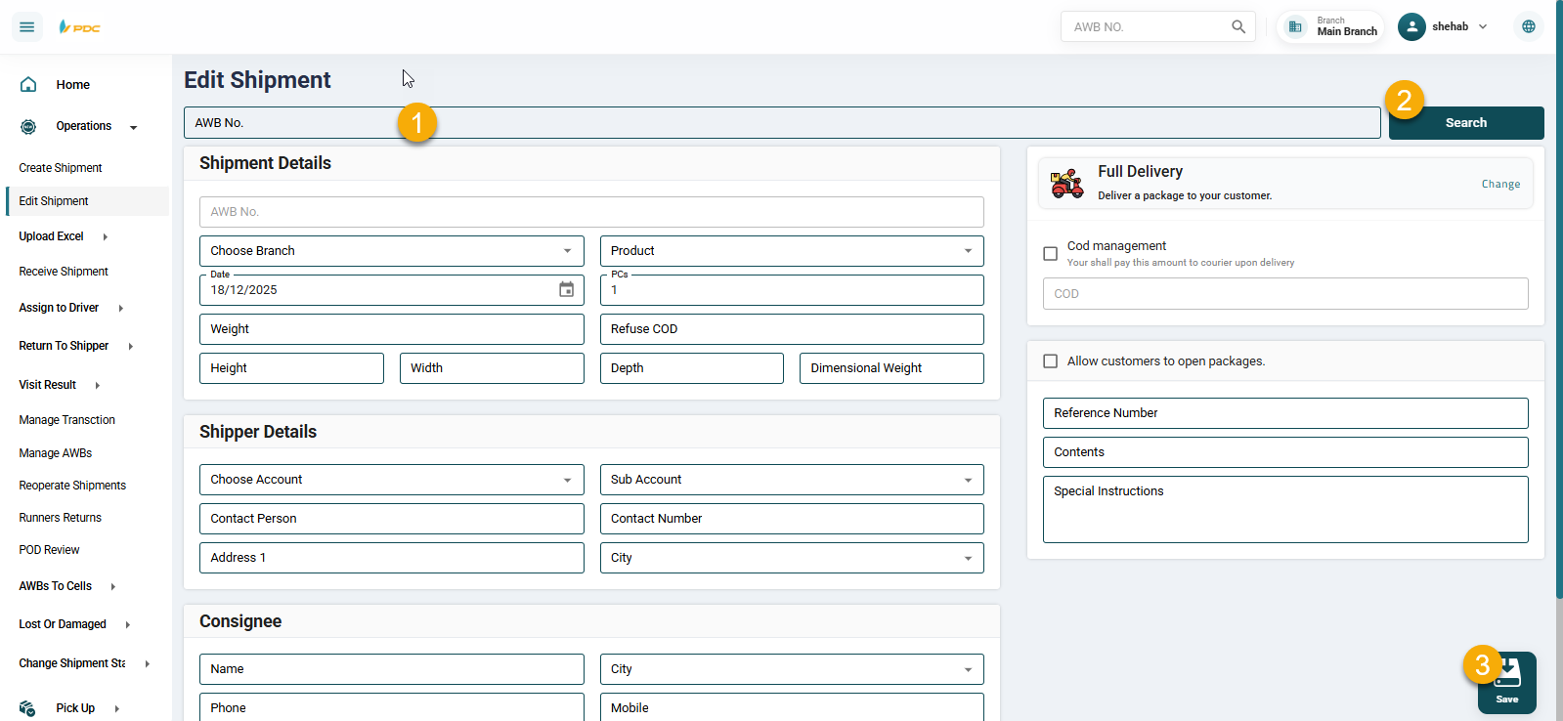Click the page vertical scrollbar
This screenshot has height=721, width=1563.
(x=1559, y=298)
